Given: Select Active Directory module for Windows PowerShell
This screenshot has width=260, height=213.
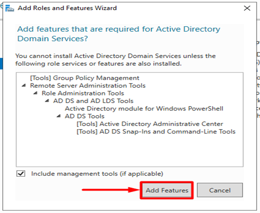Looking at the screenshot, I should [144, 108].
